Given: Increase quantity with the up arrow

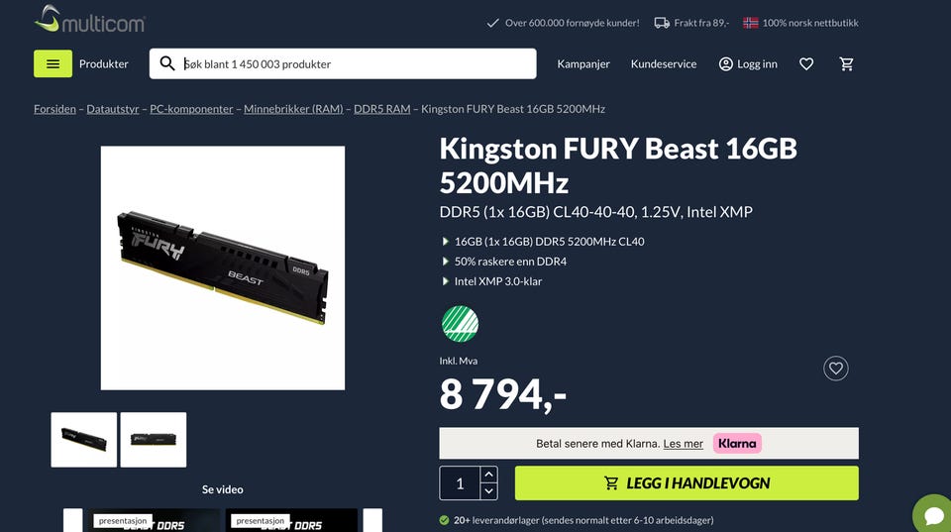Looking at the screenshot, I should pos(488,475).
